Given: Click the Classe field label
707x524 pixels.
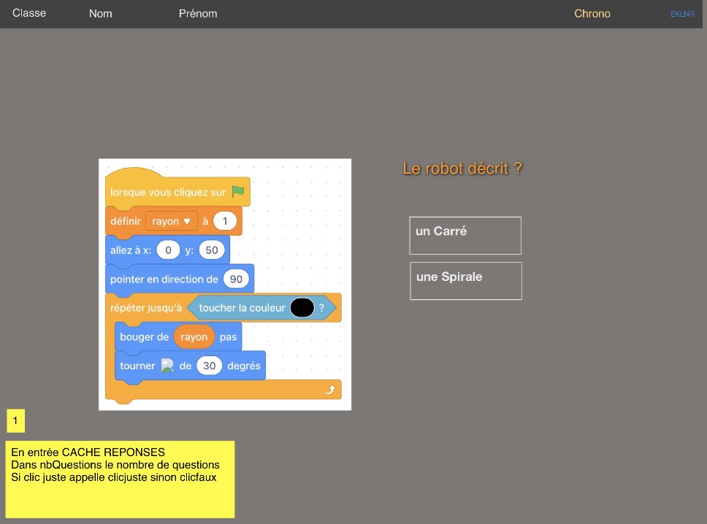Looking at the screenshot, I should point(29,13).
